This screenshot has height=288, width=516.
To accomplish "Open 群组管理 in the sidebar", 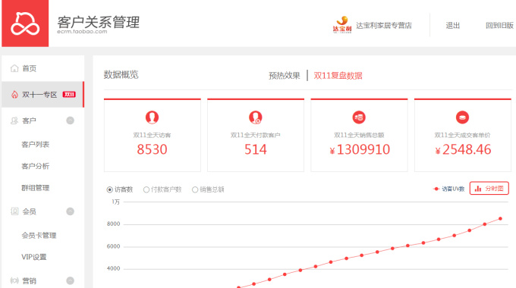I will pyautogui.click(x=35, y=188).
